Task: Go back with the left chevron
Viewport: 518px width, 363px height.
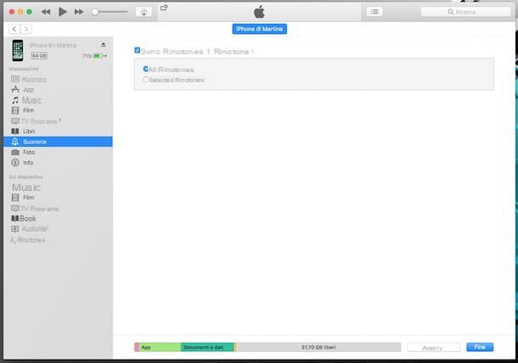Action: point(14,29)
